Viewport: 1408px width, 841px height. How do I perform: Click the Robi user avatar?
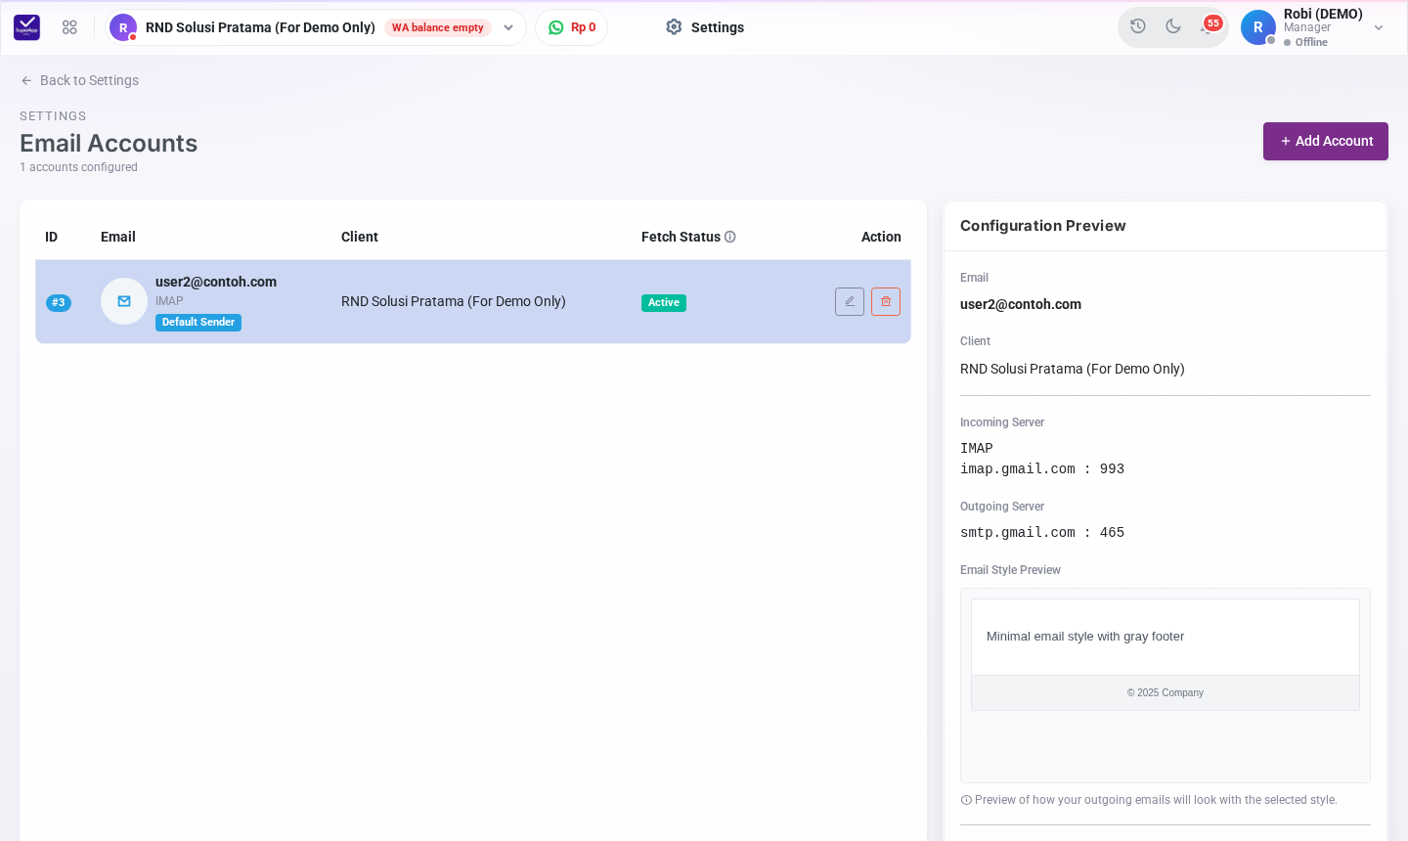click(x=1257, y=27)
